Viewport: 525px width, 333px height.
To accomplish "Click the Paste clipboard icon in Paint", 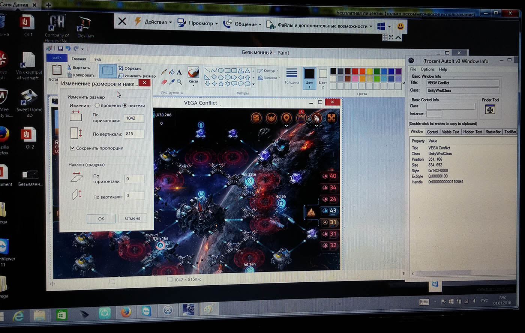I will 57,70.
